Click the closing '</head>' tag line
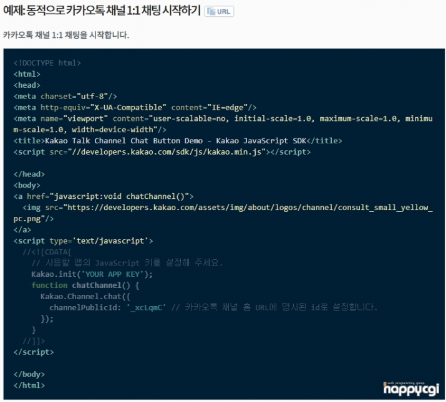Image resolution: width=446 pixels, height=402 pixels. (29, 174)
